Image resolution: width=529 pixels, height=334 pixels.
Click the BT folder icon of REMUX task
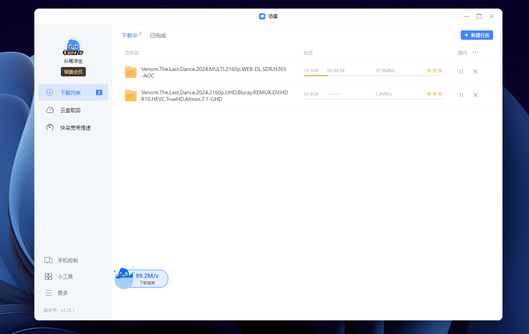(131, 95)
